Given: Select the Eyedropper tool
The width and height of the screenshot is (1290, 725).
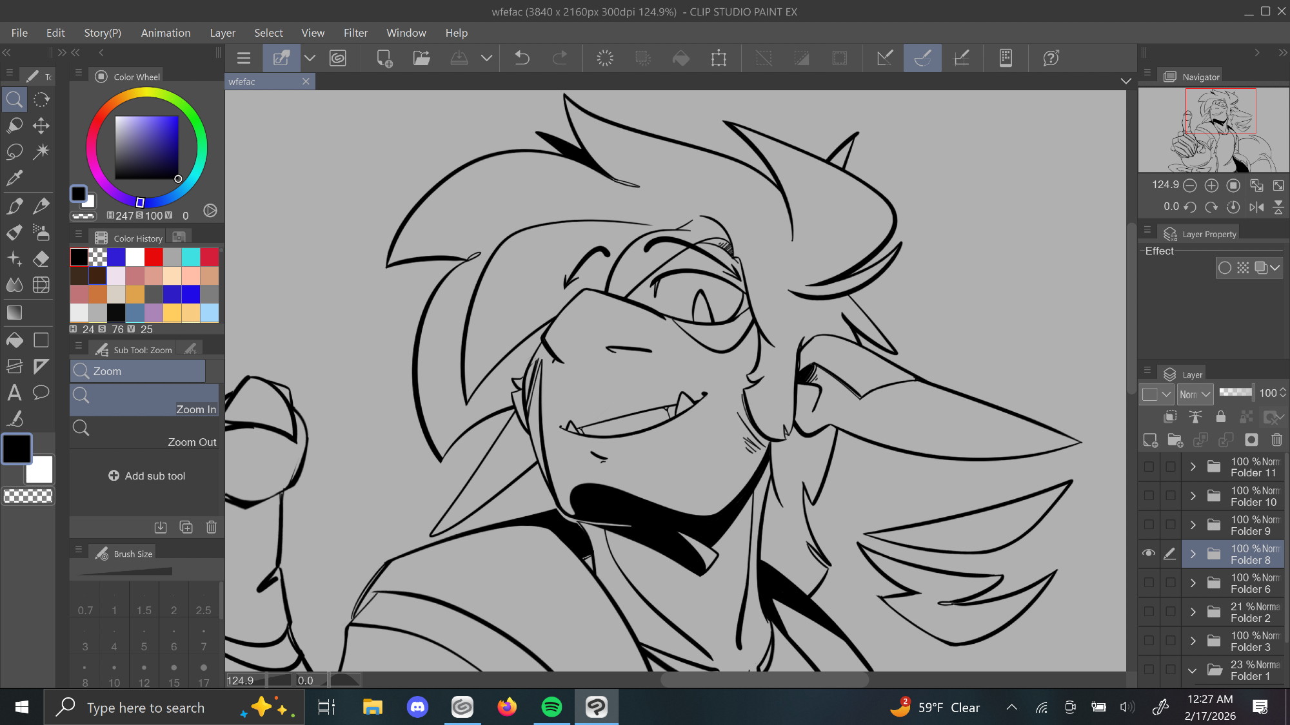Looking at the screenshot, I should 14,178.
